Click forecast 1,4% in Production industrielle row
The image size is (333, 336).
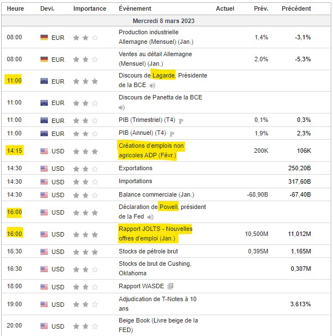tap(262, 37)
